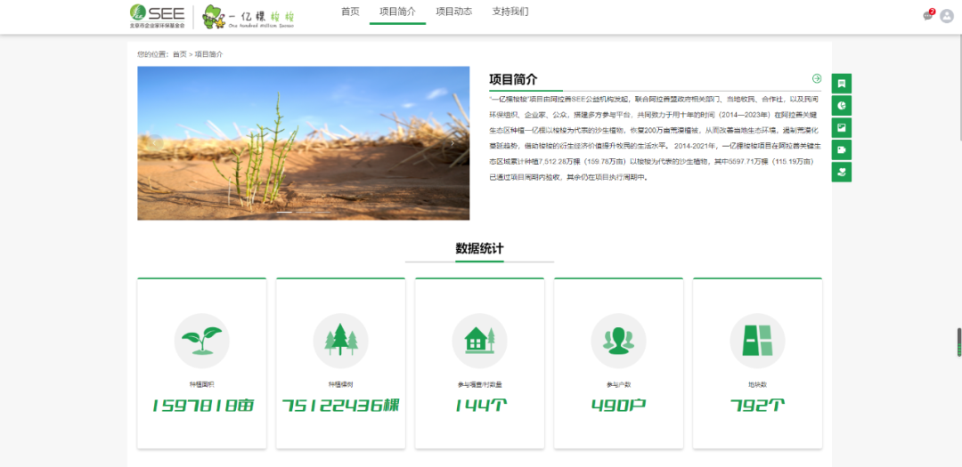Screen dimensions: 962x467
Task: Open the bookmark shortcut in the right sidebar
Action: coord(841,84)
